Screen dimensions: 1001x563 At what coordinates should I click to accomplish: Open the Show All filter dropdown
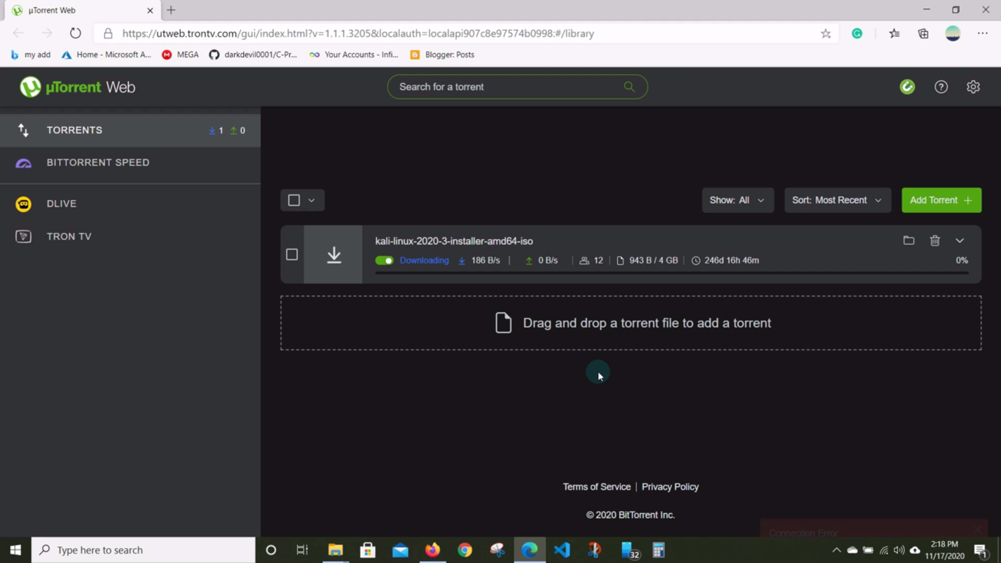(x=738, y=200)
